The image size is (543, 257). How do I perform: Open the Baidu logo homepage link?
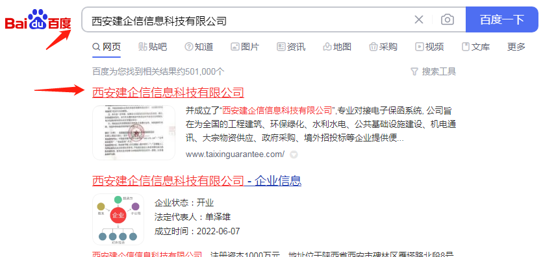(38, 20)
